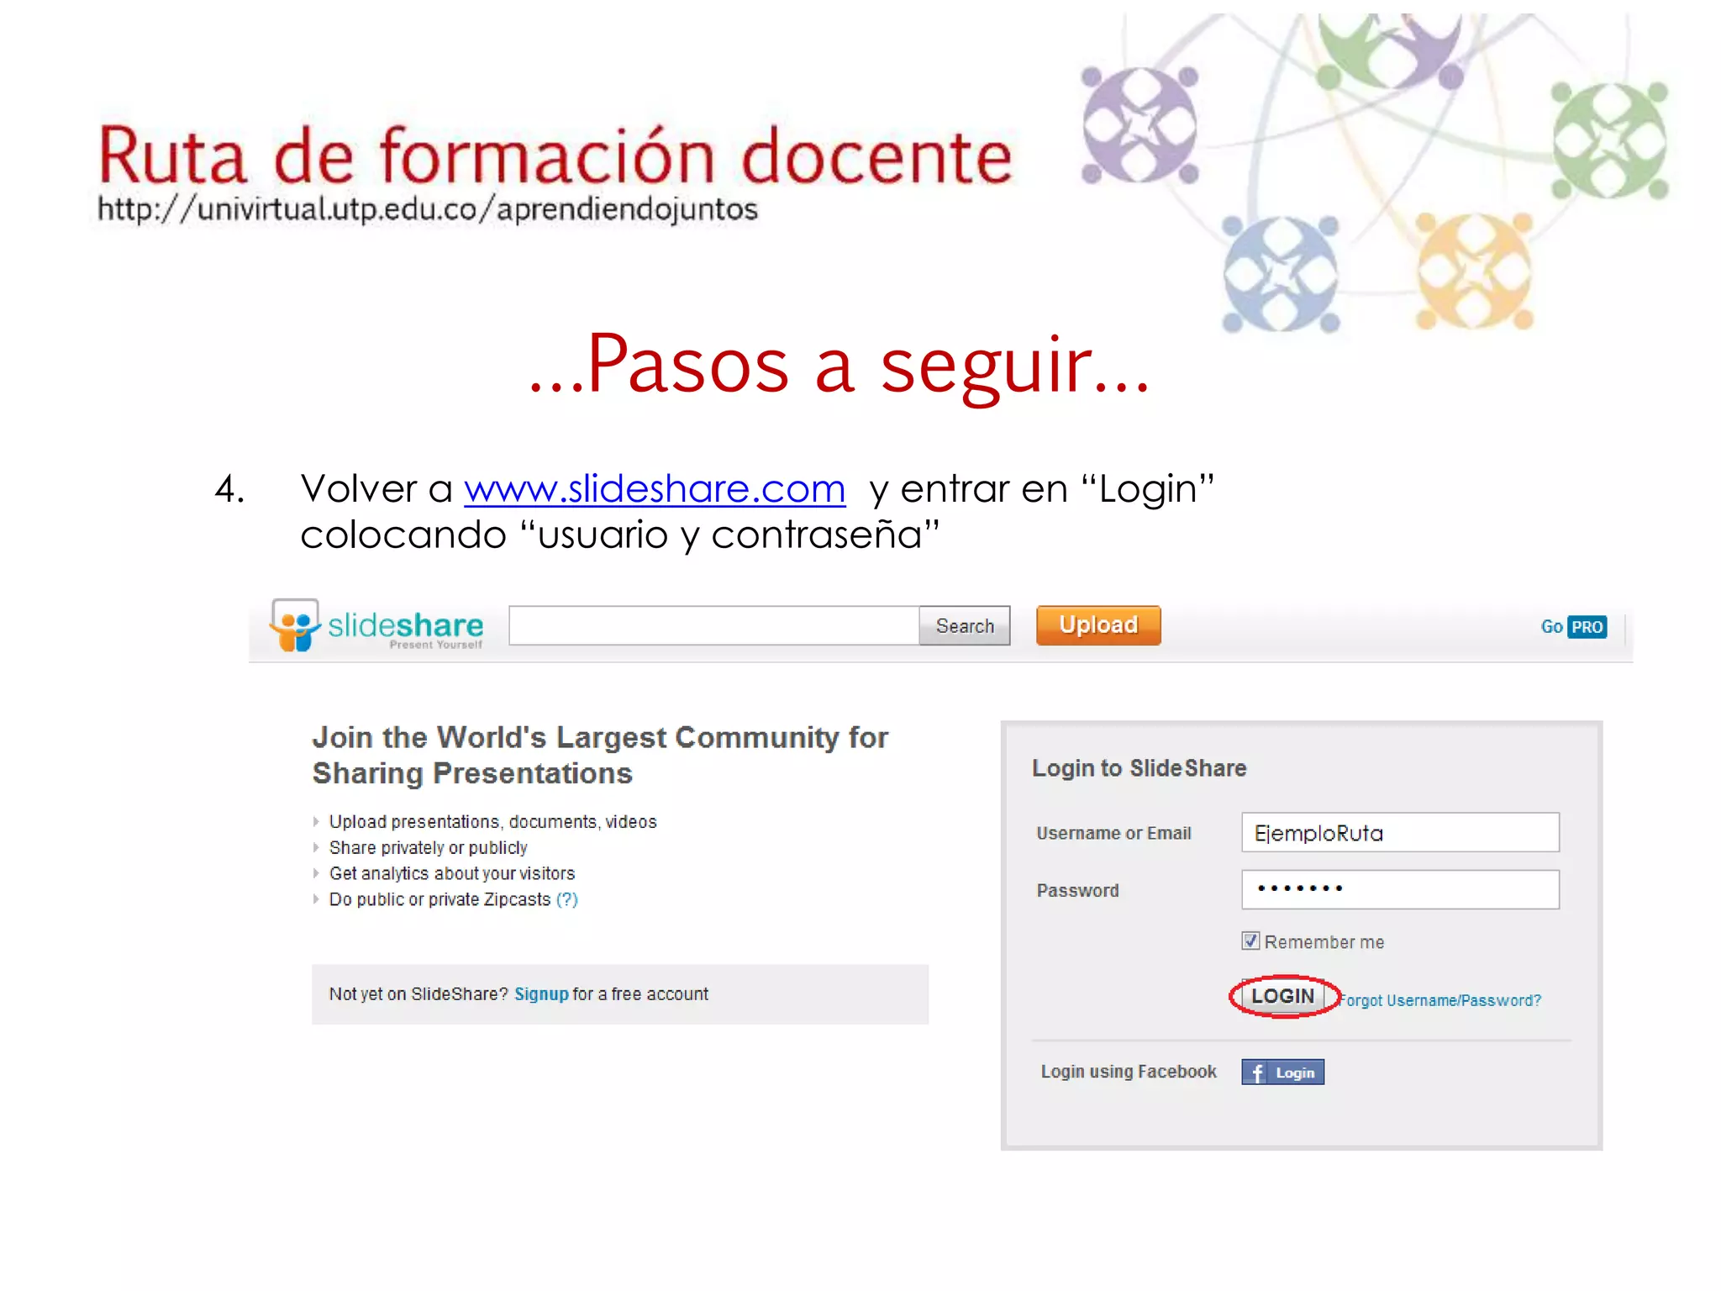Viewport: 1721px width, 1291px height.
Task: Toggle the Remember me checkbox
Action: coord(1250,941)
